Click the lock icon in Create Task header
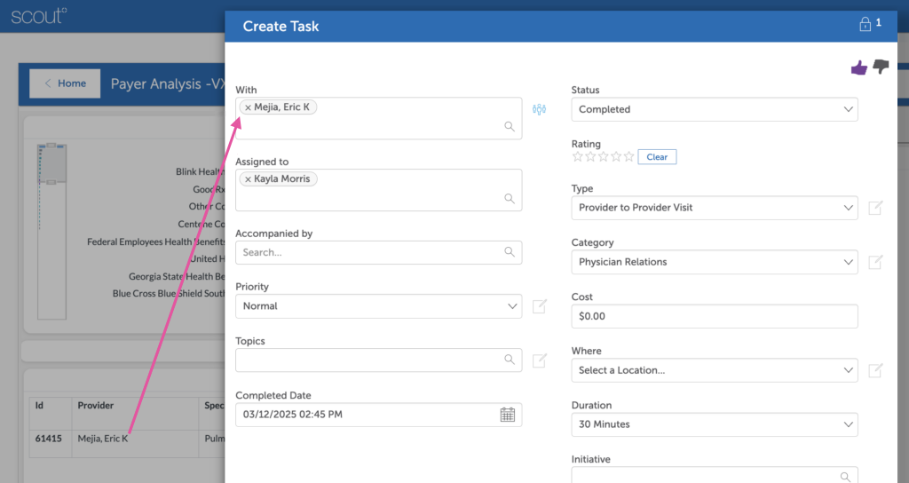The width and height of the screenshot is (909, 483). [866, 25]
